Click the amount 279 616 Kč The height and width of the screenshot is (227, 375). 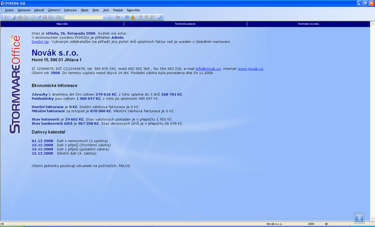tap(106, 94)
